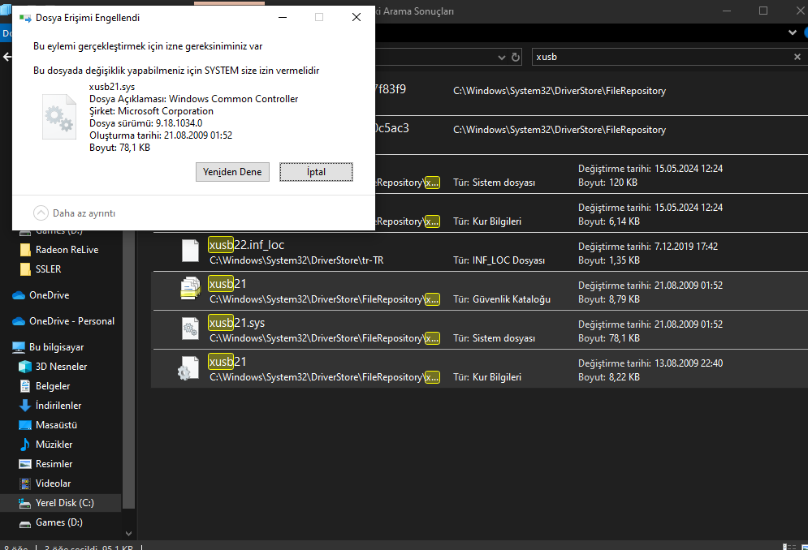Click the xusb22.inf_loc blank file icon

pos(190,251)
